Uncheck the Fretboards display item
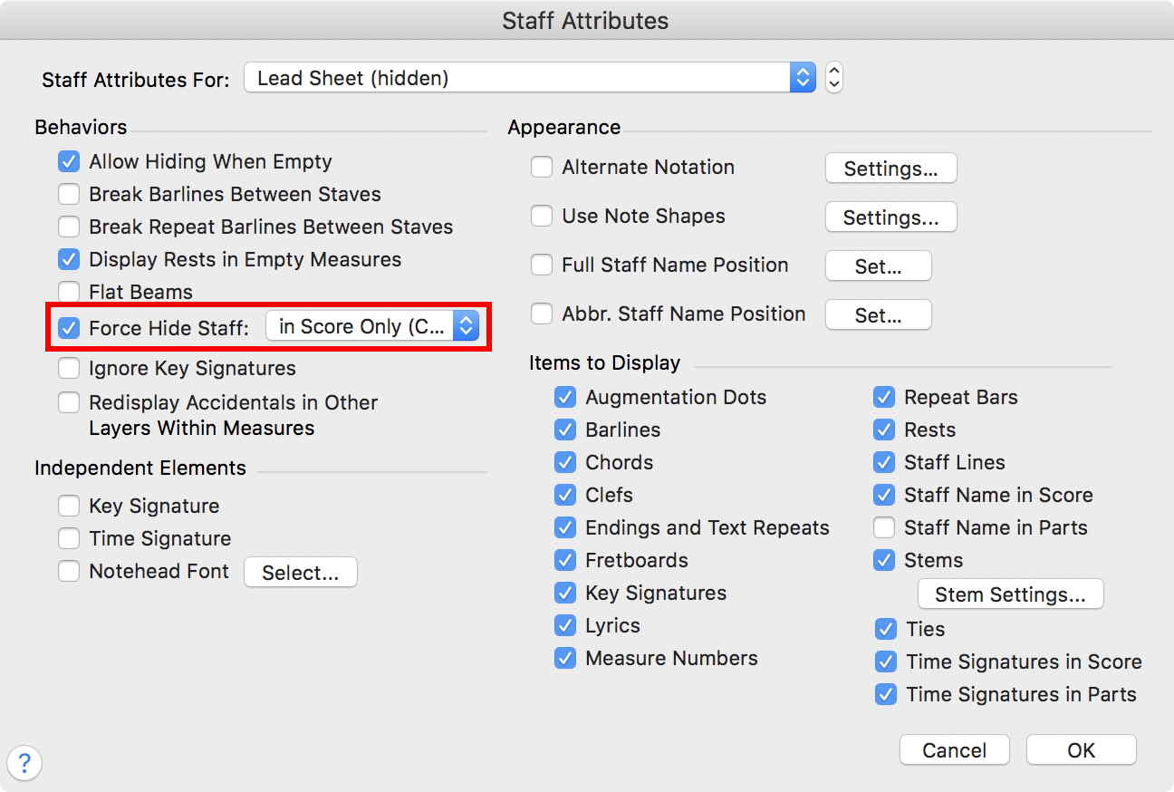This screenshot has height=792, width=1174. (565, 561)
